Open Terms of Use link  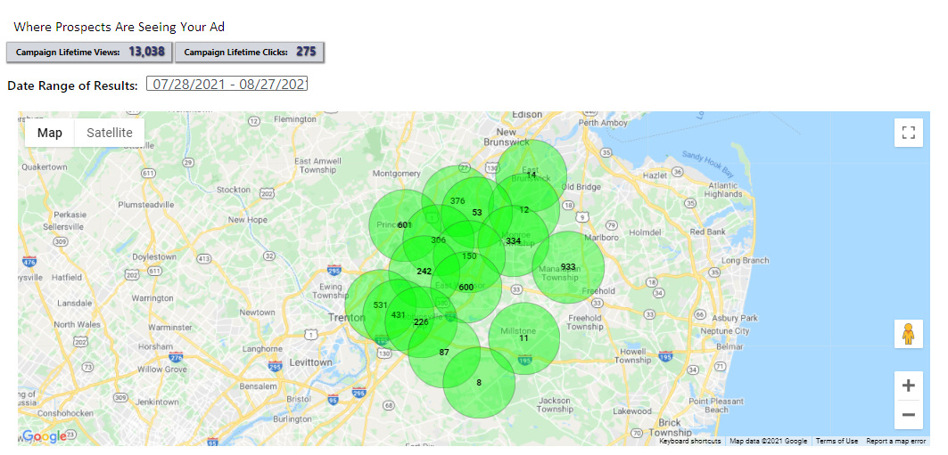[x=837, y=441]
